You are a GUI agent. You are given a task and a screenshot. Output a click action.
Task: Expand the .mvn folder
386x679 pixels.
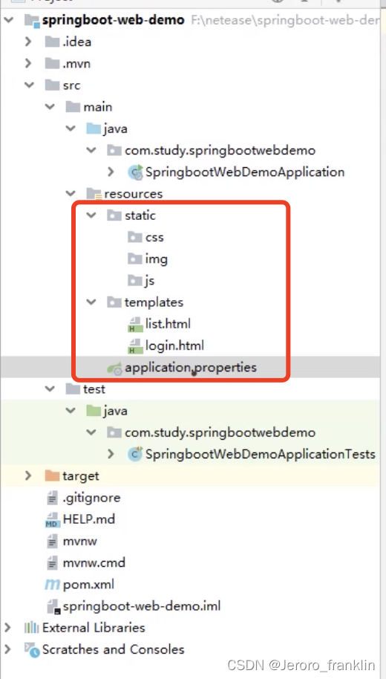point(28,63)
